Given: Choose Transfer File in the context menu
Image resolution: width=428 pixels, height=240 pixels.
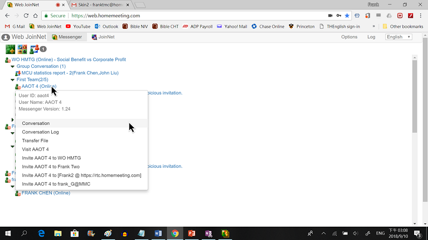Looking at the screenshot, I should pos(35,141).
